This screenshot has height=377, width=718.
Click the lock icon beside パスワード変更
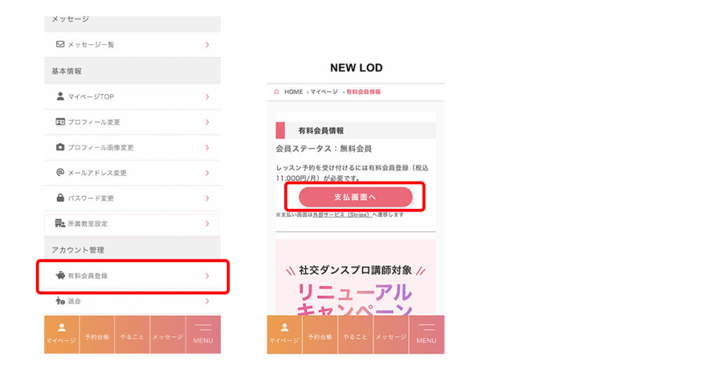(60, 198)
